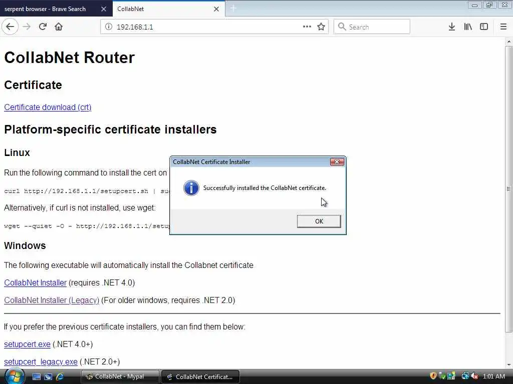
Task: Open the CollabNet Installer (Legacy) link
Action: coord(52,300)
